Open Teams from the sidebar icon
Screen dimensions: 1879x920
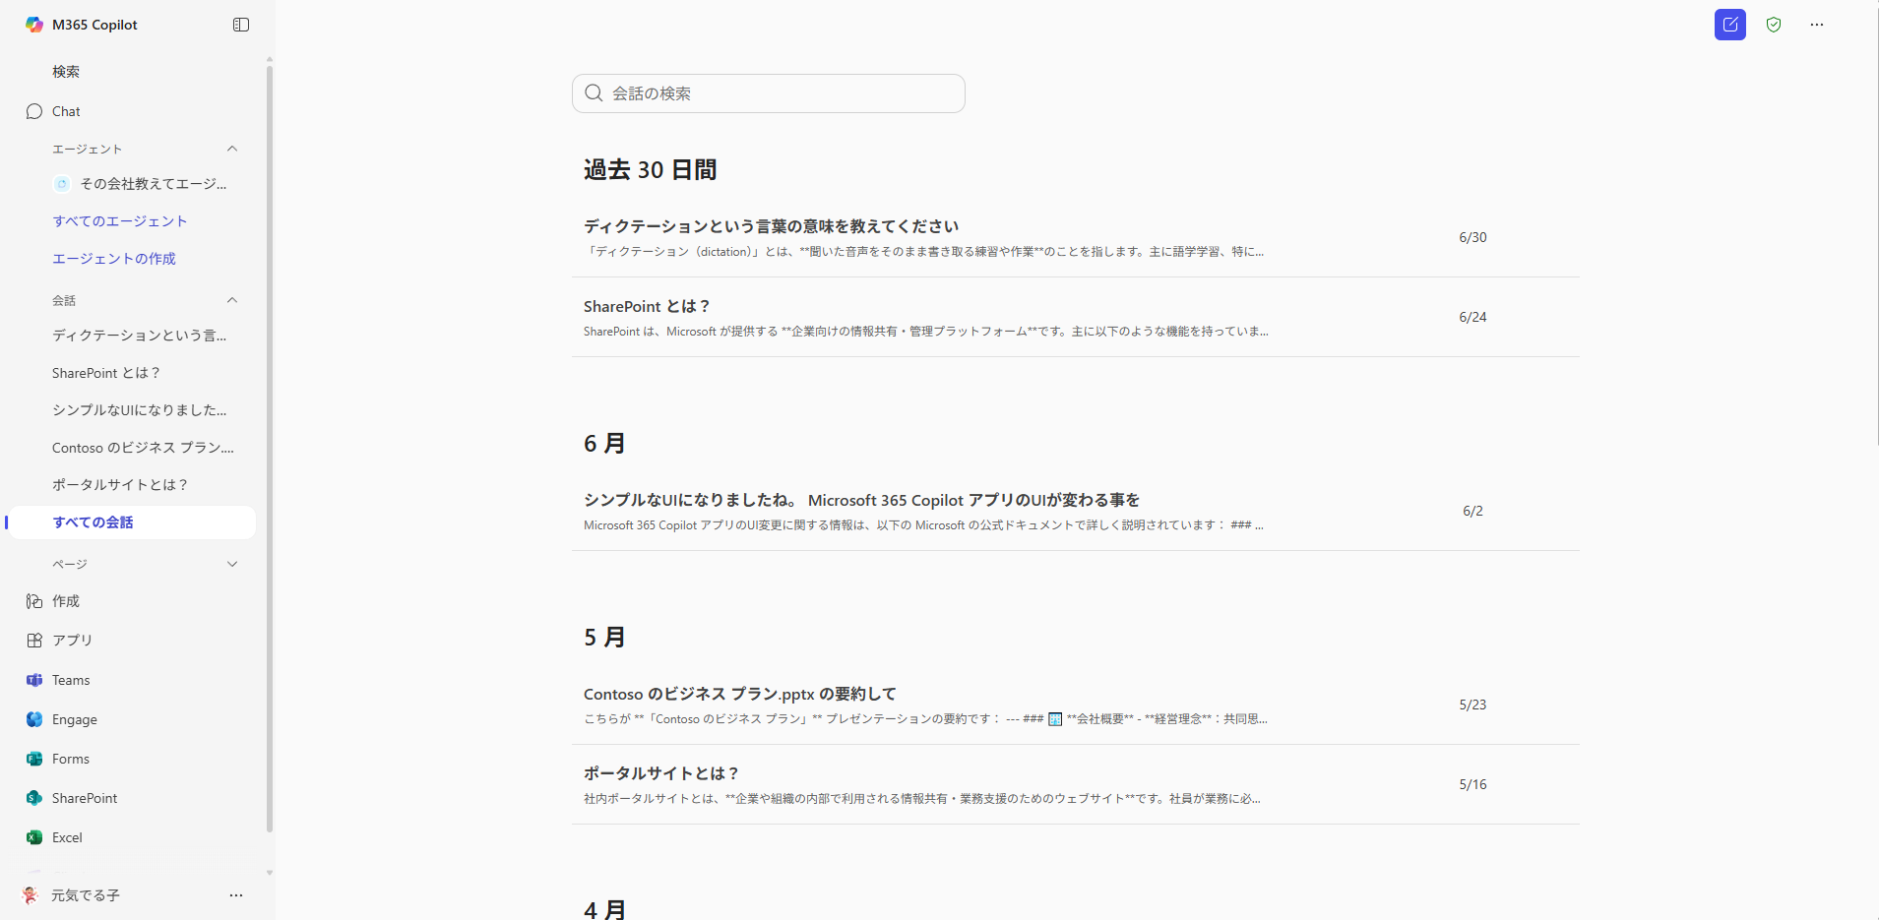pos(34,680)
